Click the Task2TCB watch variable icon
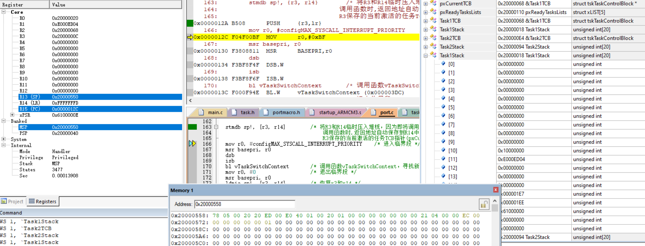The height and width of the screenshot is (246, 645). tap(433, 38)
